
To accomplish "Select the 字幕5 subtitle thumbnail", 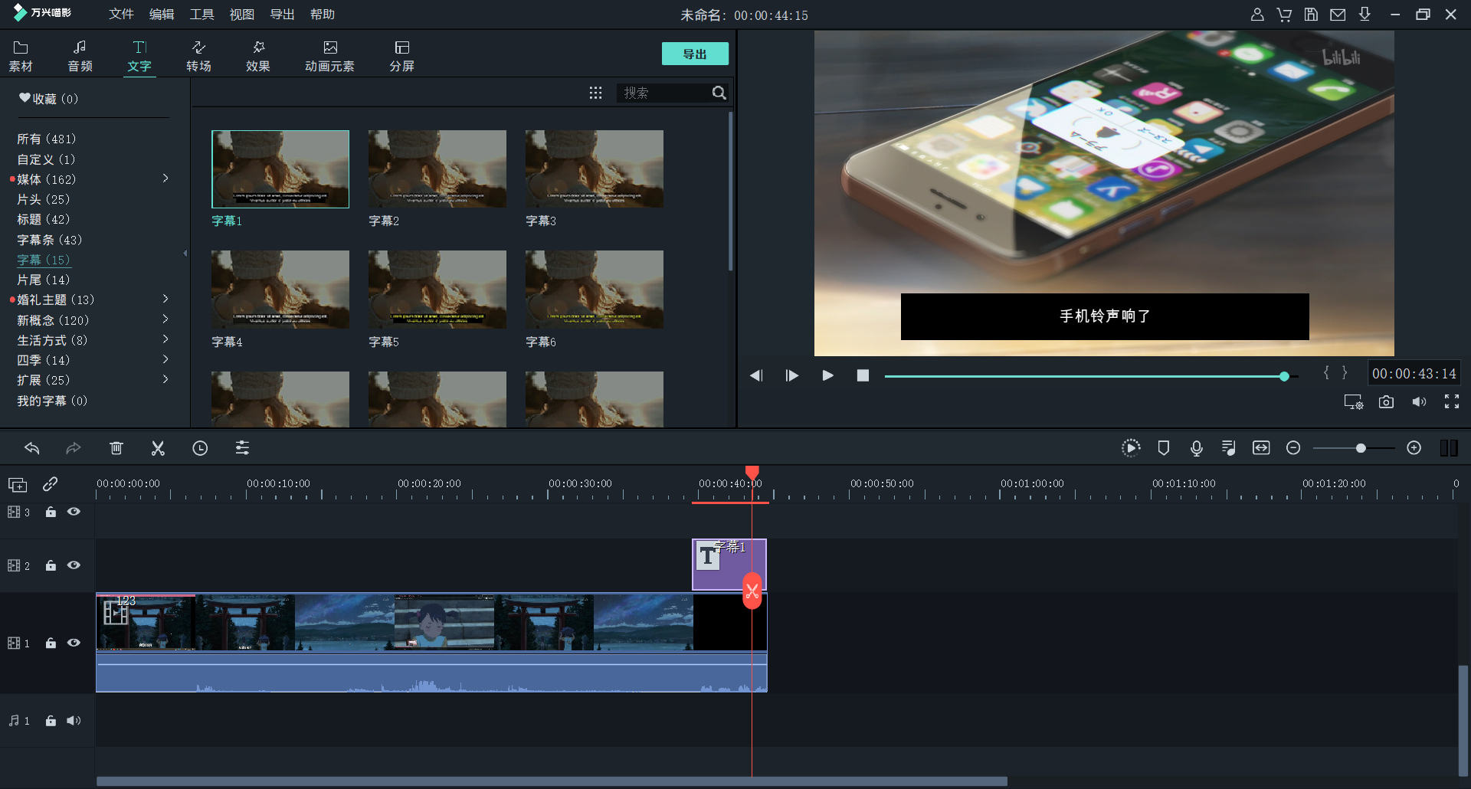I will click(437, 290).
